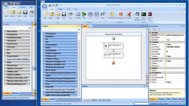
Task: Click the Debug property False value
Action: tap(175, 44)
